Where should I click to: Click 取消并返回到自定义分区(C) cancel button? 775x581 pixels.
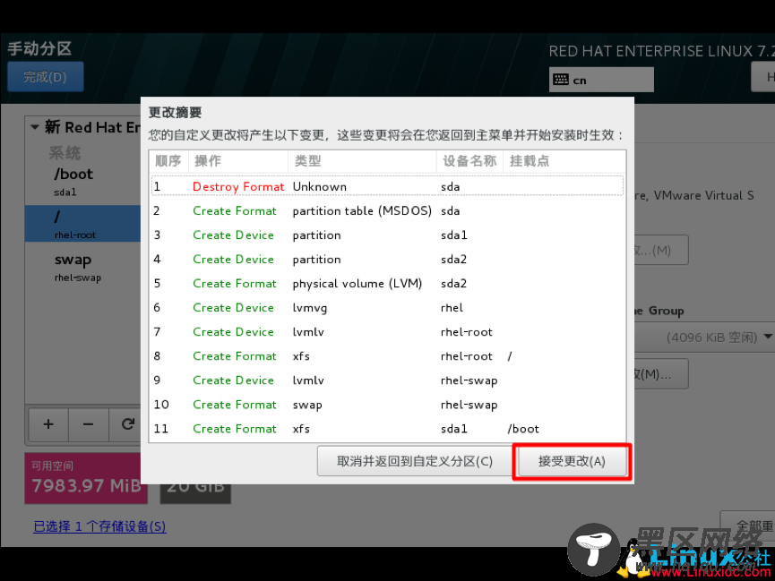tap(415, 461)
